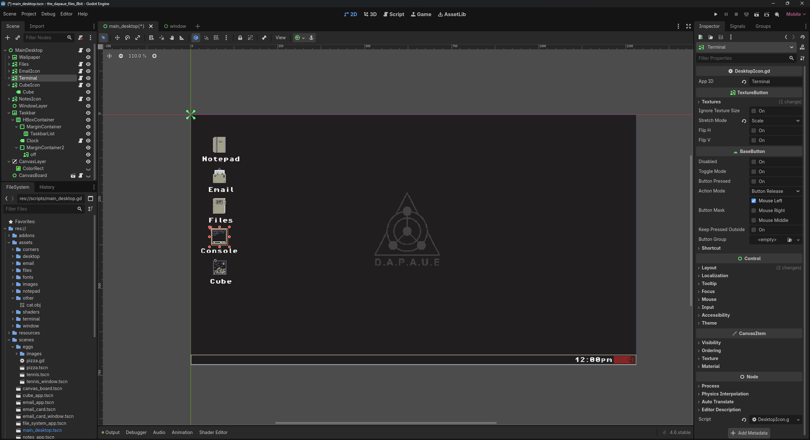Zoom in with the plus button
This screenshot has width=810, height=440.
click(x=154, y=56)
